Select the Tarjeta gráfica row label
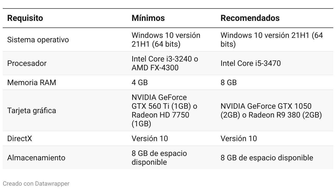This screenshot has height=190, width=336. (x=32, y=111)
